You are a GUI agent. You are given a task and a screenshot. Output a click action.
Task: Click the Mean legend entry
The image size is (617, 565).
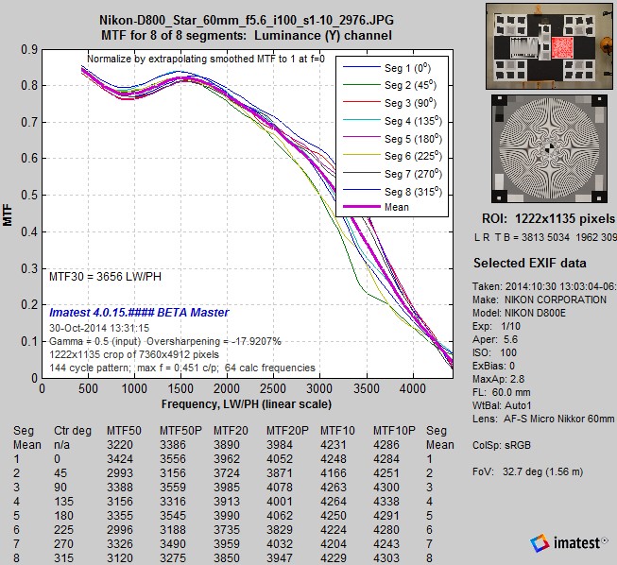pos(376,207)
